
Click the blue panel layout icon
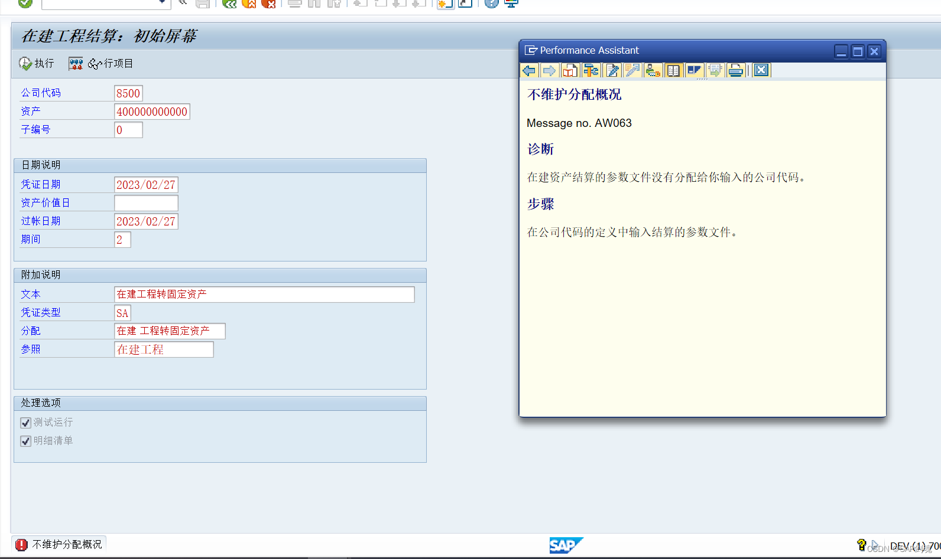694,71
